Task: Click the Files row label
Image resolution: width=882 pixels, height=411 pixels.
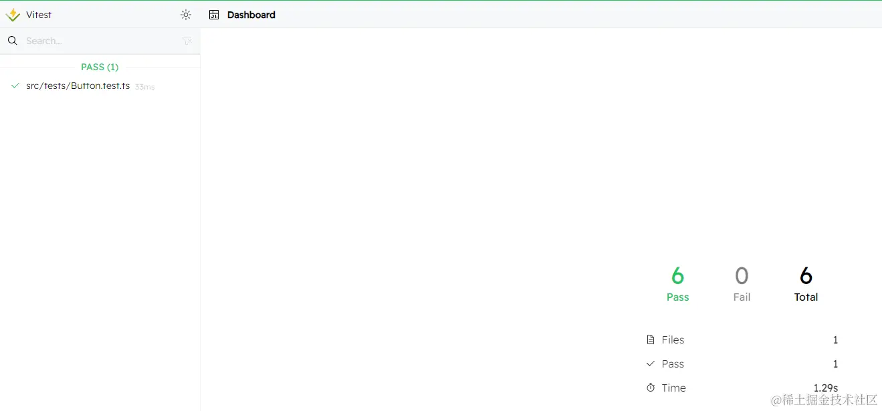Action: (x=673, y=340)
